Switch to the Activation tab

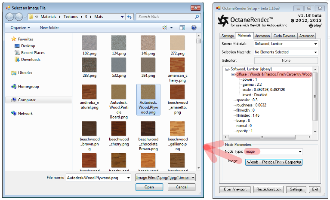307,36
